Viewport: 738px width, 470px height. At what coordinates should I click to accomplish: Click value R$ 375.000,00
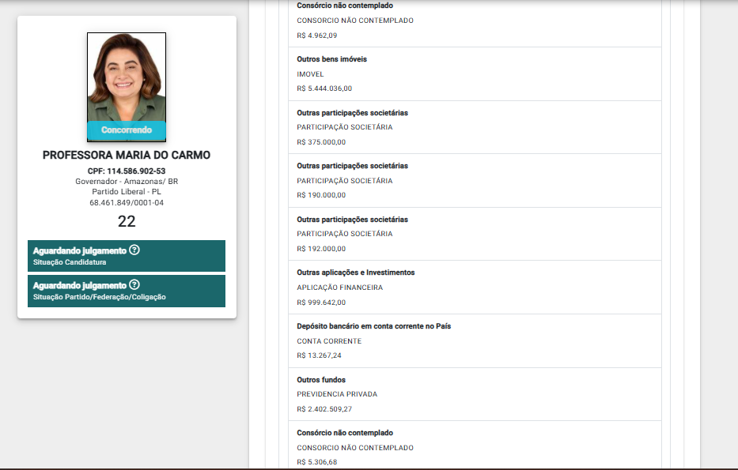(x=321, y=142)
